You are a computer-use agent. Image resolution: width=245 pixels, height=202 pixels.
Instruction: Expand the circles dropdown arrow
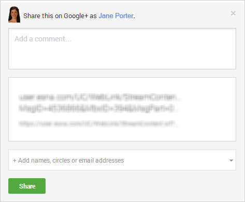[x=231, y=161]
